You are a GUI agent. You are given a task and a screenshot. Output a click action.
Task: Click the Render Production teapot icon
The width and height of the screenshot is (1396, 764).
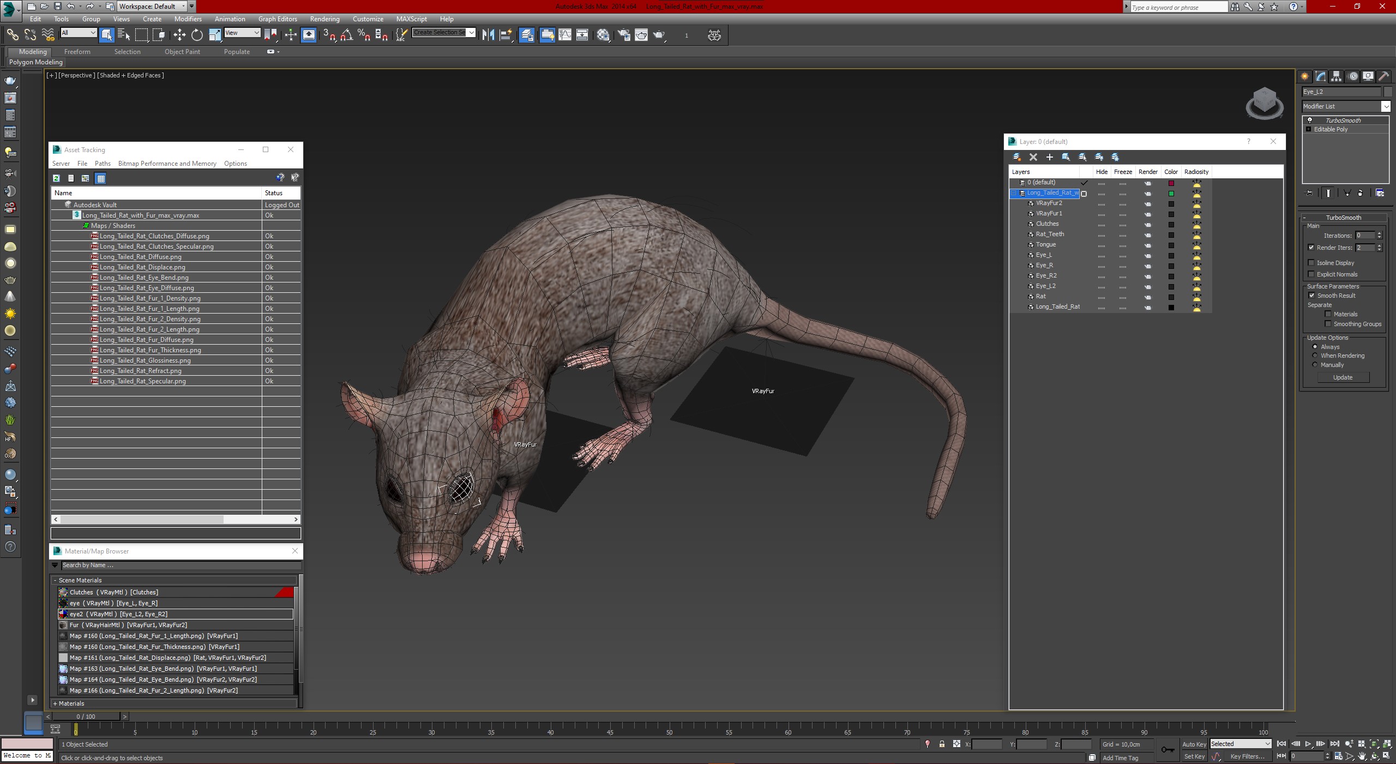pyautogui.click(x=659, y=35)
